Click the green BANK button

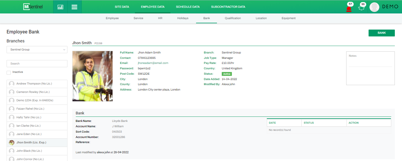[x=381, y=33]
